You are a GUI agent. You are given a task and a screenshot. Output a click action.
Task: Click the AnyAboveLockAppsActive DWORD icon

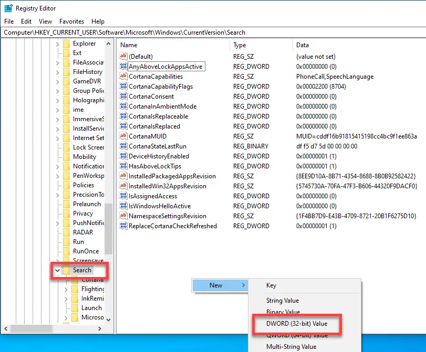[123, 66]
